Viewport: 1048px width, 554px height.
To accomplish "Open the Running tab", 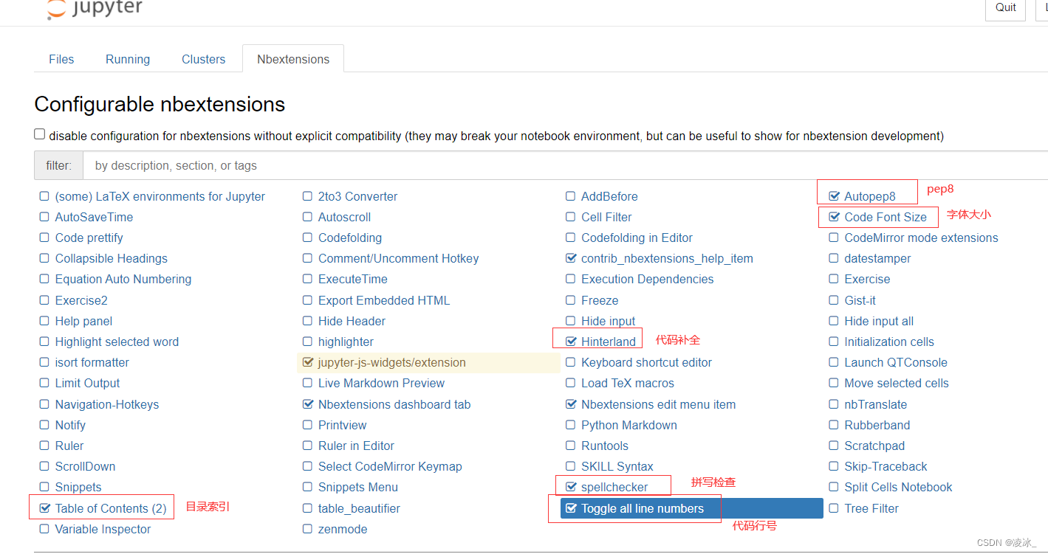I will point(128,59).
